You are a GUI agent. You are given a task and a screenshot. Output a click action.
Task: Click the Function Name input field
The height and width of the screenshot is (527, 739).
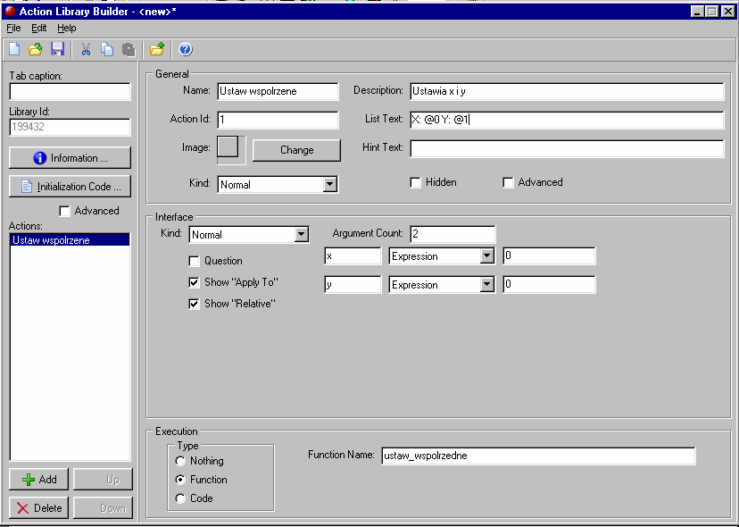(x=537, y=456)
